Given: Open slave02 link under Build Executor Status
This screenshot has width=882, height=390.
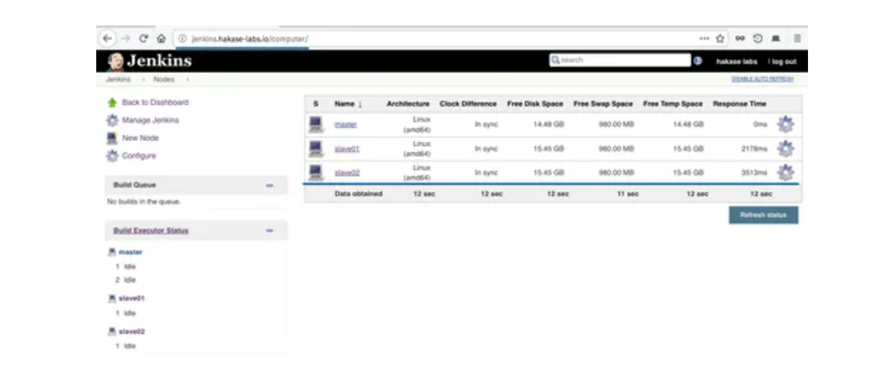Looking at the screenshot, I should point(132,331).
